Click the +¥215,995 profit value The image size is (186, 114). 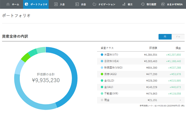click(175, 81)
